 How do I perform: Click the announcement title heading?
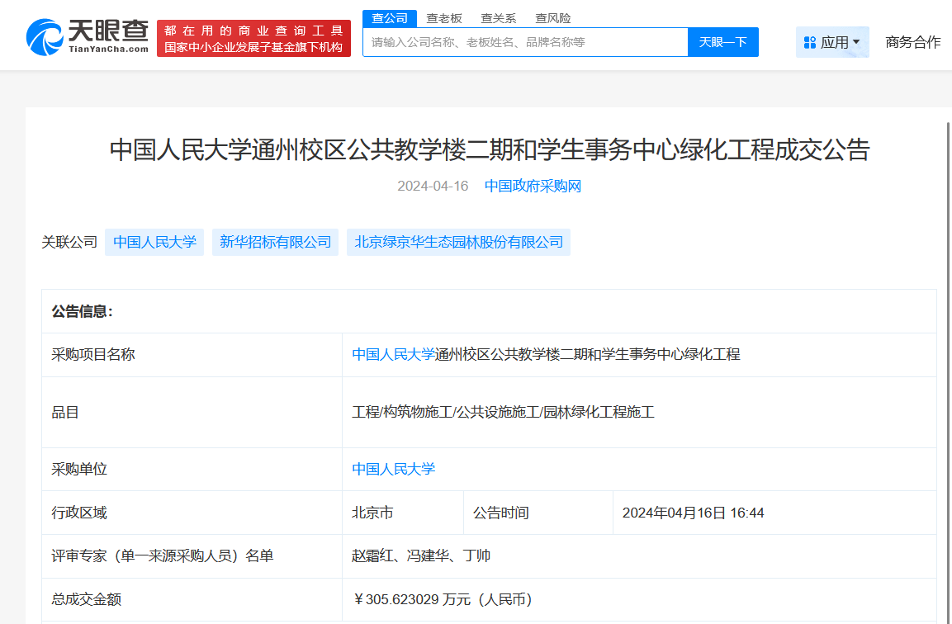click(x=490, y=149)
